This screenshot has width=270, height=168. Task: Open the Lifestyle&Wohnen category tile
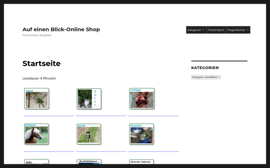(89, 162)
